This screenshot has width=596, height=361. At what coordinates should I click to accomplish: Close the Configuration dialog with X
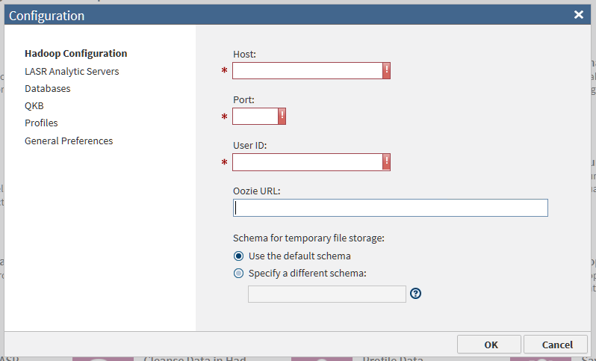pos(579,15)
